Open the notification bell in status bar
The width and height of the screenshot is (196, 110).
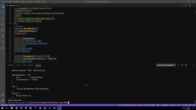pos(194,105)
